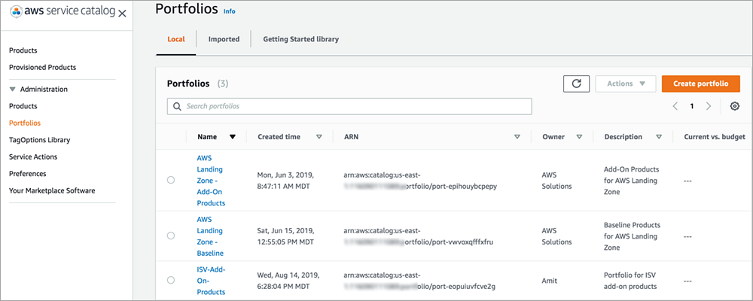Click 'Wed, Aug 14, 2019' created time
Image resolution: width=753 pixels, height=301 pixels.
(288, 281)
